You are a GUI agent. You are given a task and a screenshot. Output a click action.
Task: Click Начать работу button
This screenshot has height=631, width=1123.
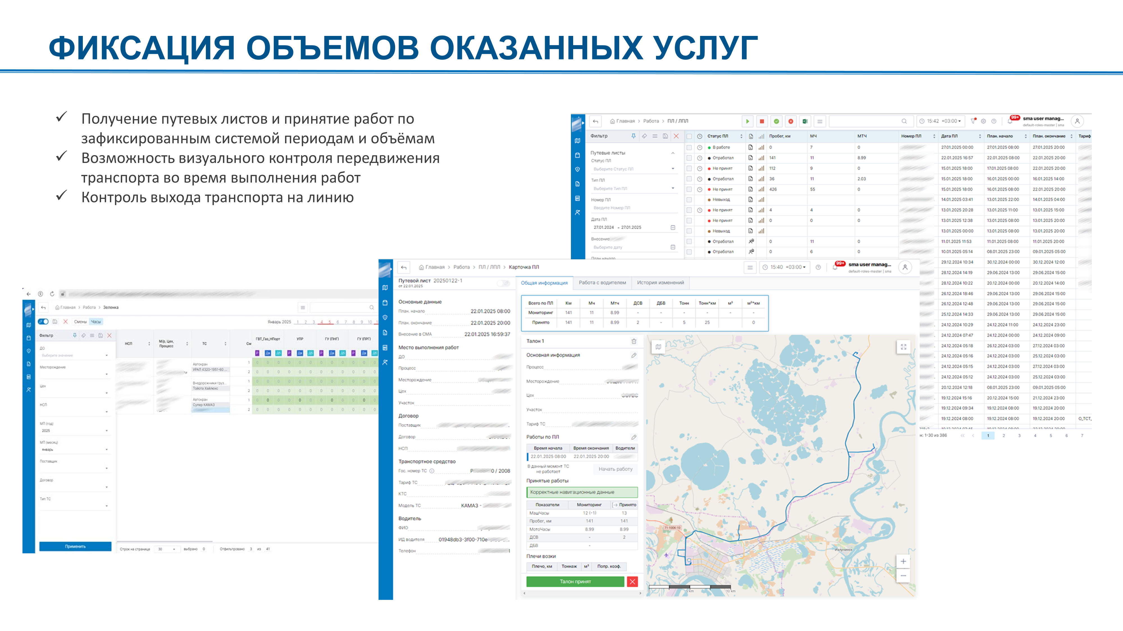click(x=615, y=469)
